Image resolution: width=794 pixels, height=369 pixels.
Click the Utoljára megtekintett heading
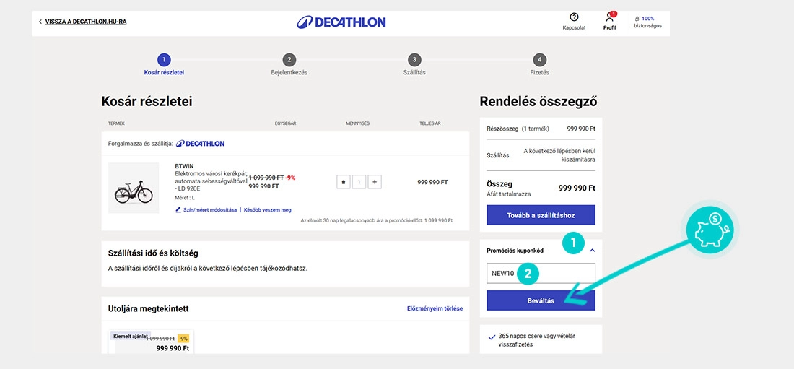[149, 308]
